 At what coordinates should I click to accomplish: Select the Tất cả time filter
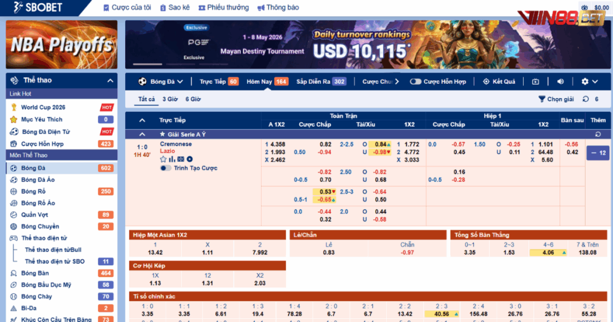point(147,99)
